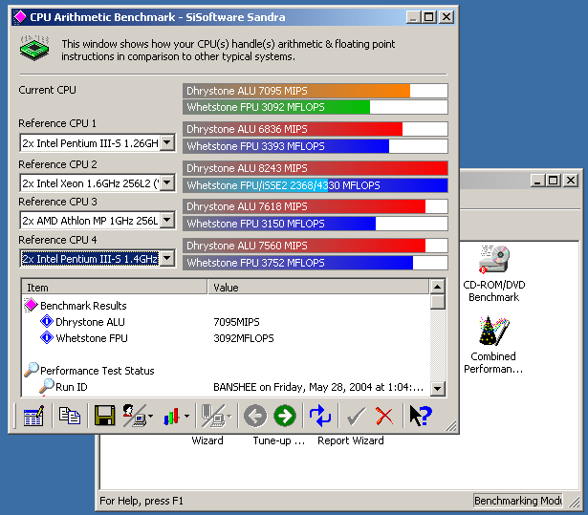
Task: Click the results list scroll-down arrow
Action: tap(437, 388)
